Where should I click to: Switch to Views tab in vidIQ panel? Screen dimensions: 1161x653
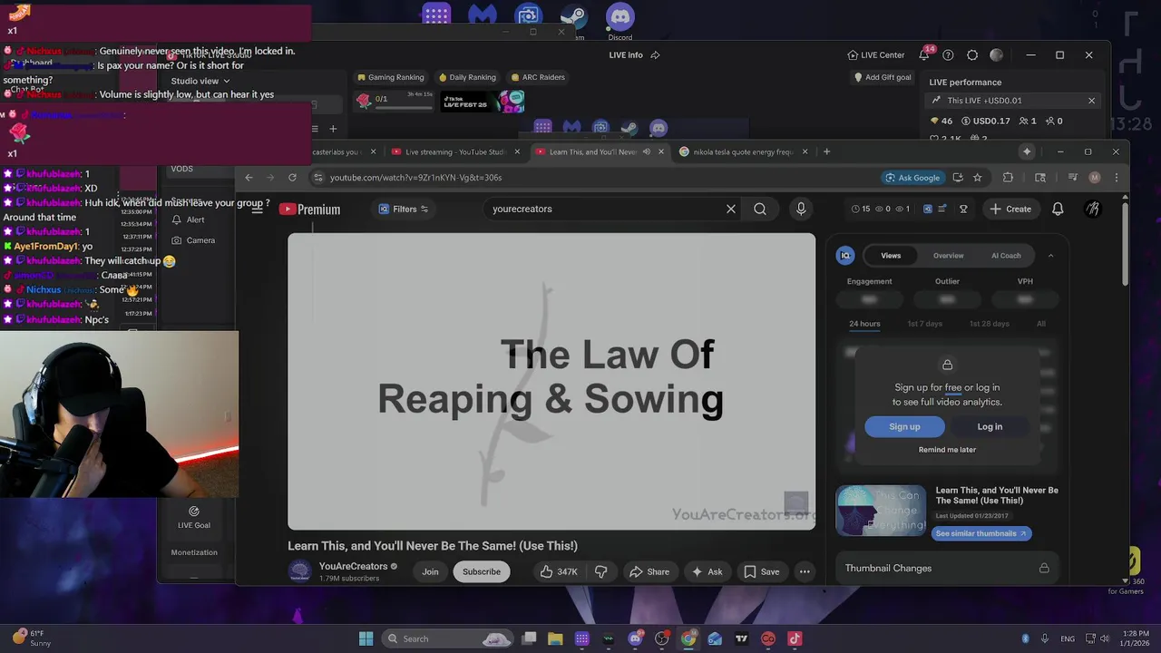click(891, 256)
